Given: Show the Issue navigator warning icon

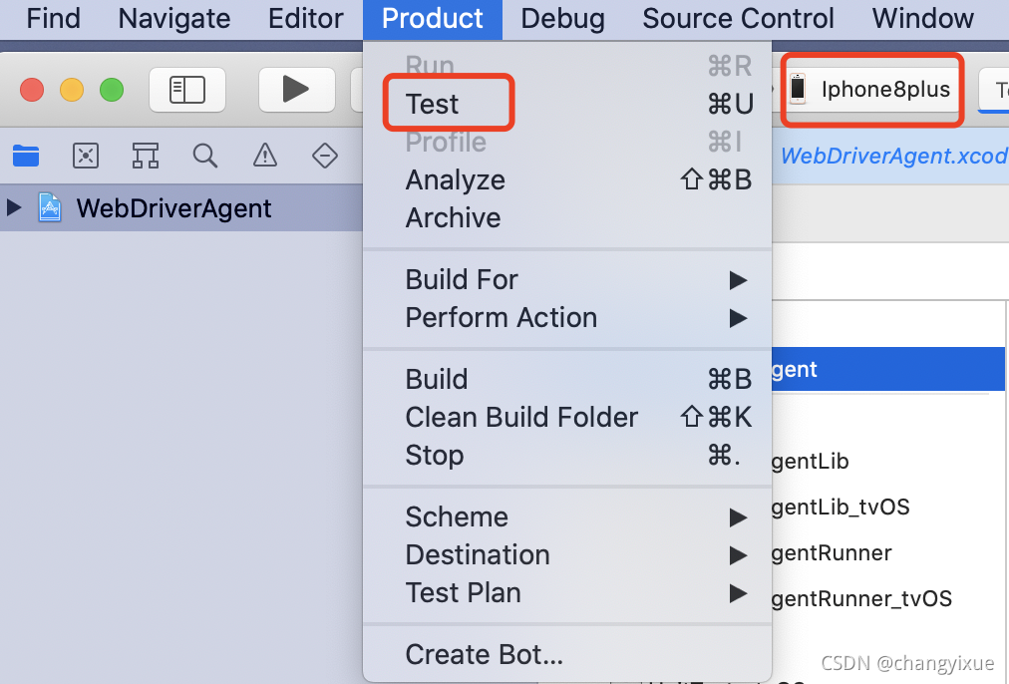Looking at the screenshot, I should (x=265, y=156).
